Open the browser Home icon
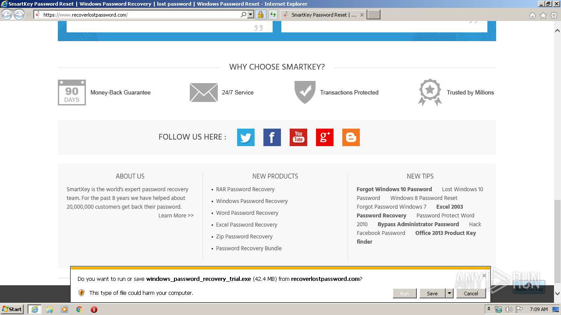 [532, 15]
